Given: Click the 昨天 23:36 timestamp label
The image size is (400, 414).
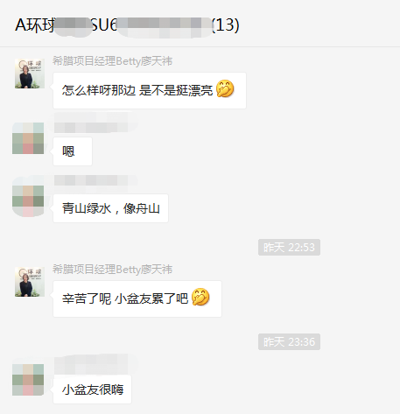Looking at the screenshot, I should pyautogui.click(x=289, y=342).
